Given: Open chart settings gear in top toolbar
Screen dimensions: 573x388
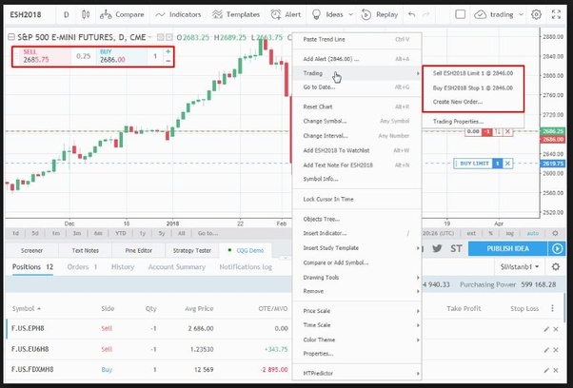Looking at the screenshot, I should pyautogui.click(x=536, y=14).
